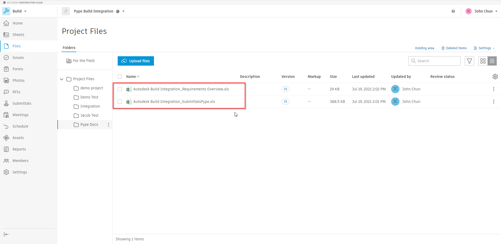Click the V1 version badge for Requirements Overview
This screenshot has width=501, height=244.
[x=285, y=89]
